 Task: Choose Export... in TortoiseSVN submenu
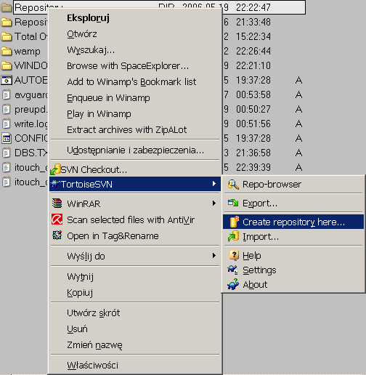coord(293,203)
